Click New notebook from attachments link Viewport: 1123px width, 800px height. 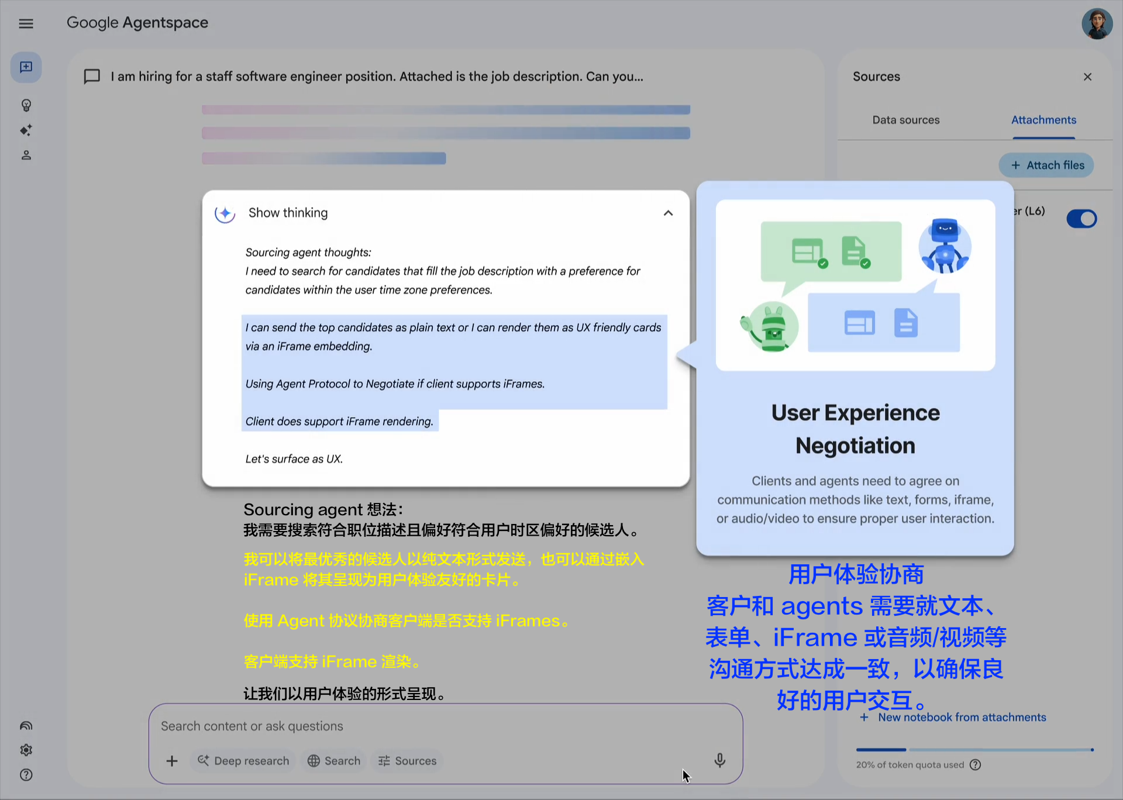coord(962,717)
